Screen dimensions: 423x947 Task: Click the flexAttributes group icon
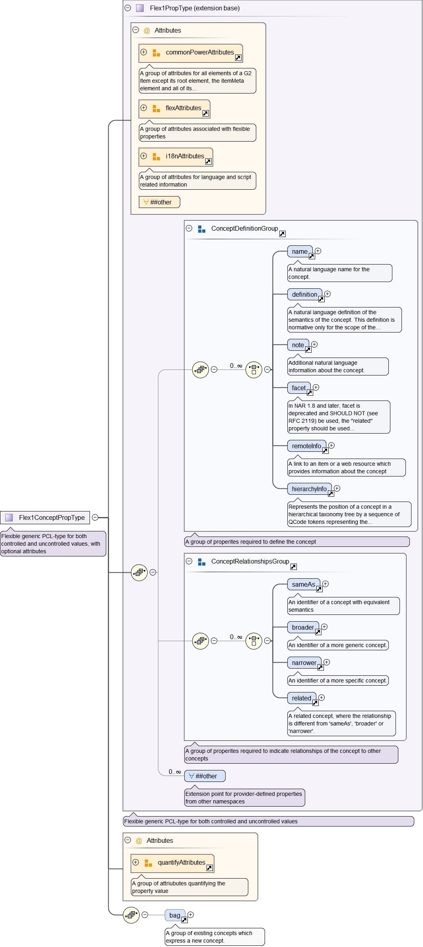tap(156, 108)
